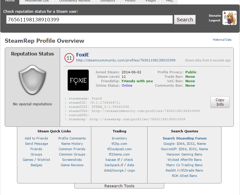Open the Profile Comments link

[72, 138]
